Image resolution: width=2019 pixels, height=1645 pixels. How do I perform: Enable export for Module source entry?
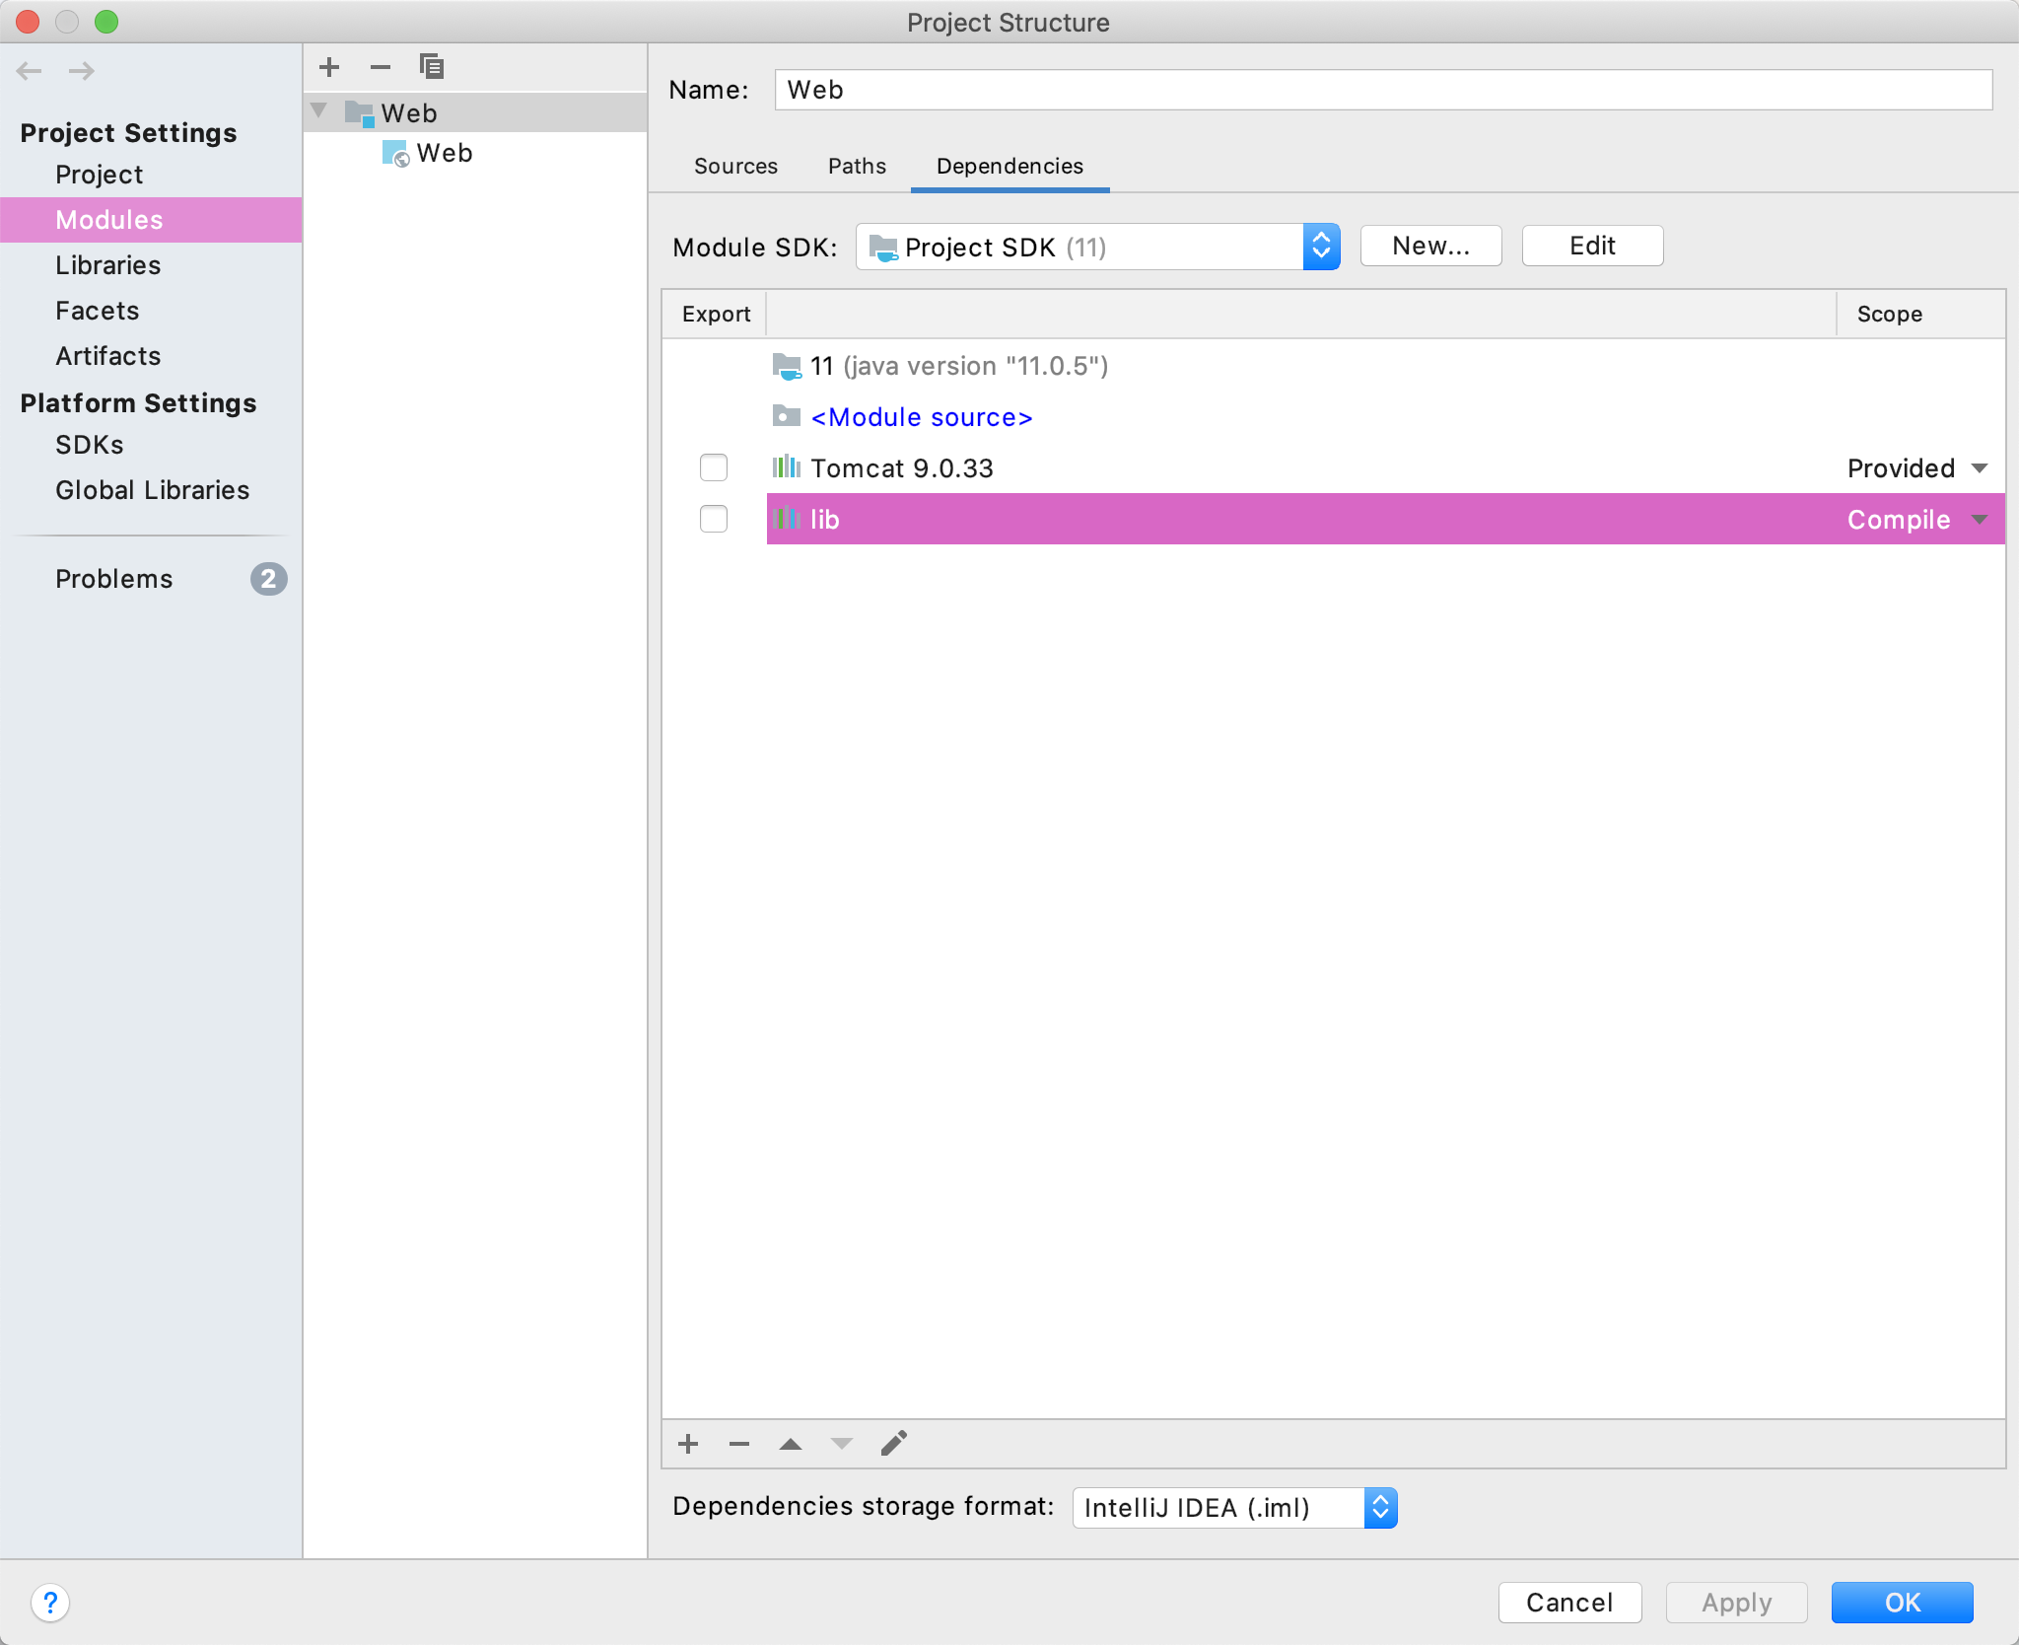[x=715, y=414]
